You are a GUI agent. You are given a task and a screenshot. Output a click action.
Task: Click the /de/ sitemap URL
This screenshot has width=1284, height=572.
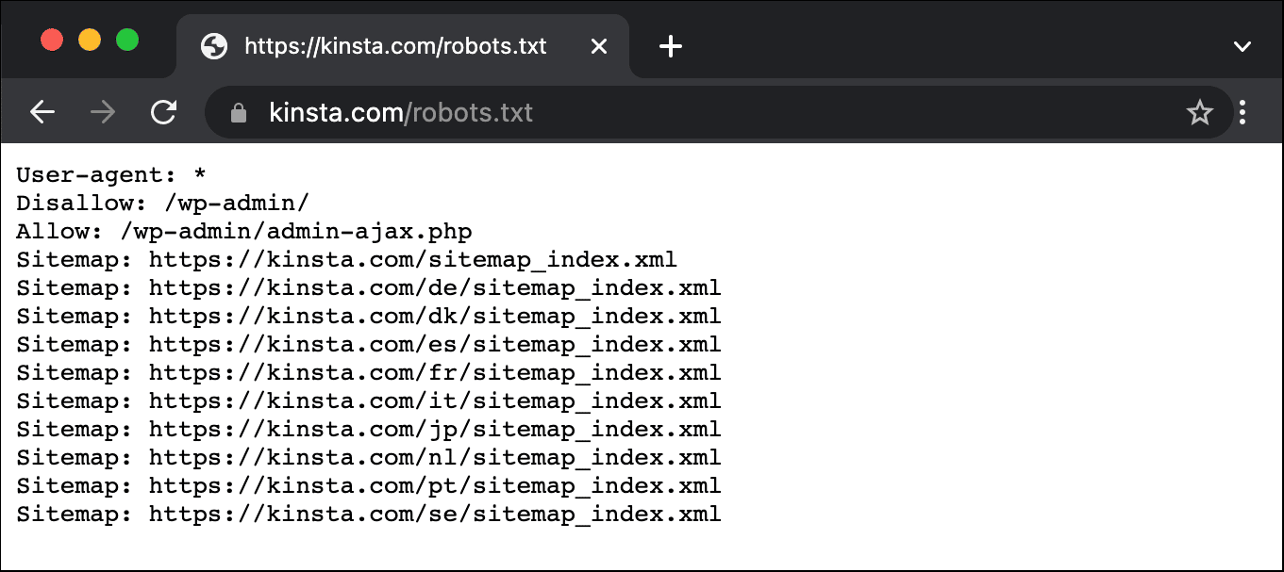[x=434, y=287]
